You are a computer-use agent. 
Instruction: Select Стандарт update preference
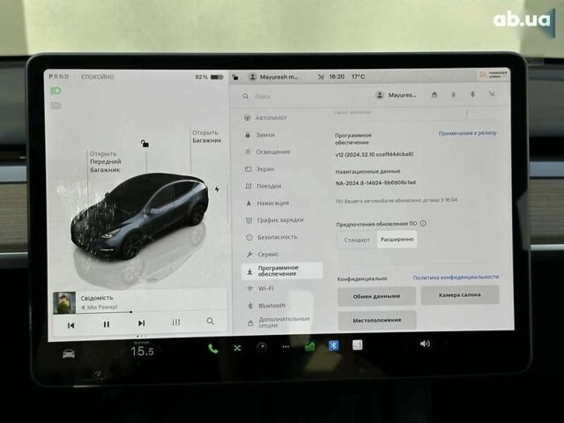tap(356, 240)
